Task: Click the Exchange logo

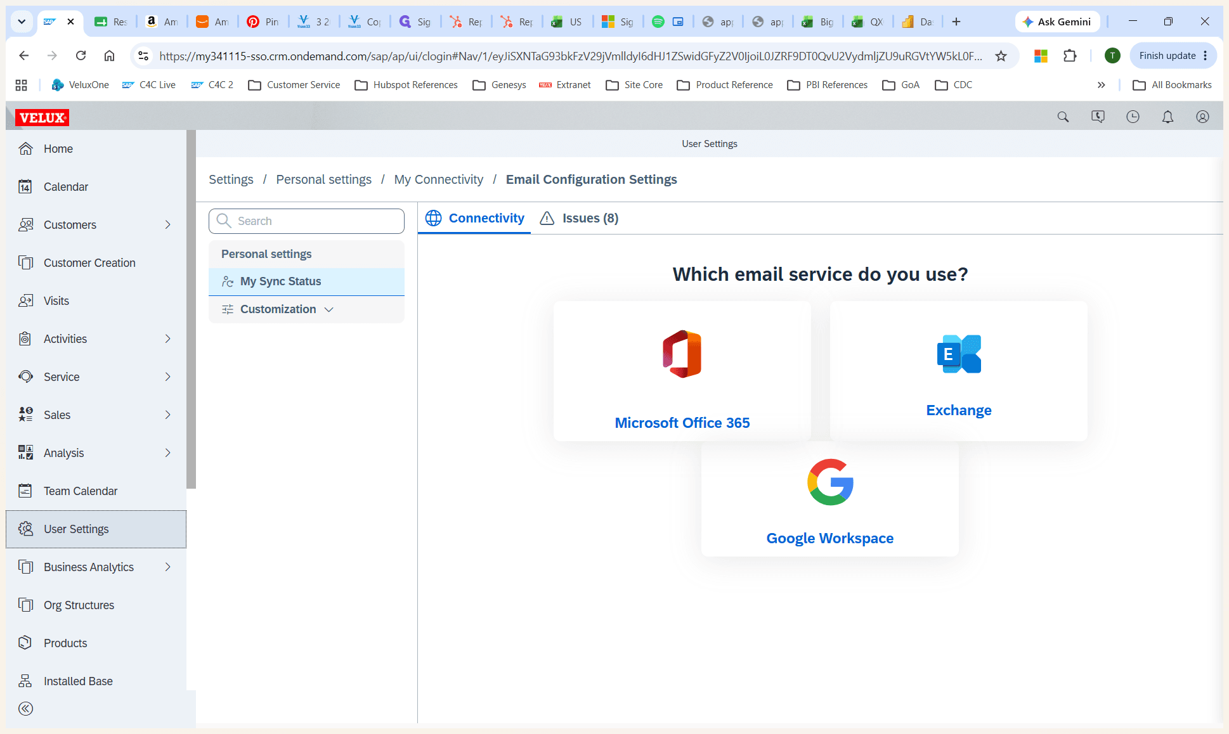Action: point(959,354)
